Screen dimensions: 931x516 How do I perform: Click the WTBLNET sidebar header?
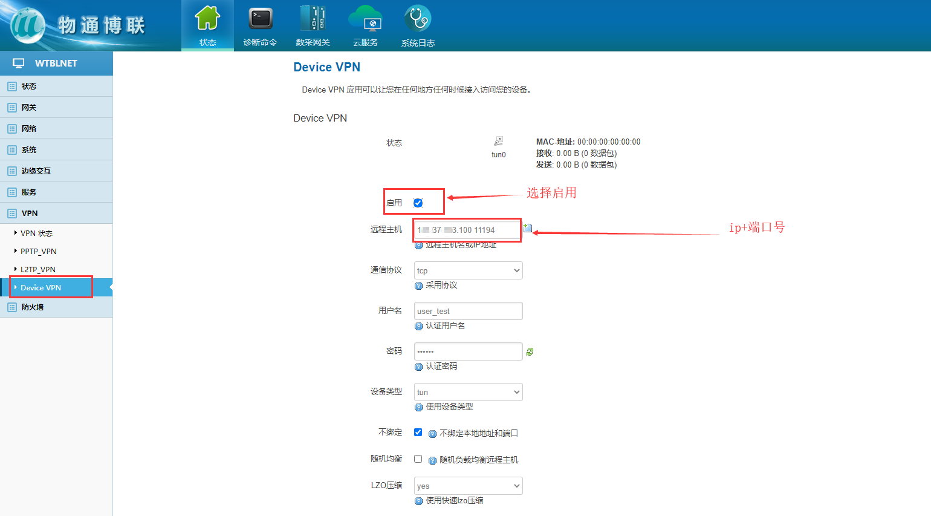56,63
